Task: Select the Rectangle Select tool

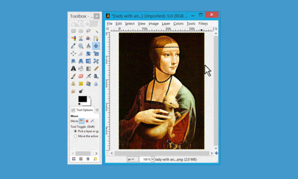Action: point(73,31)
